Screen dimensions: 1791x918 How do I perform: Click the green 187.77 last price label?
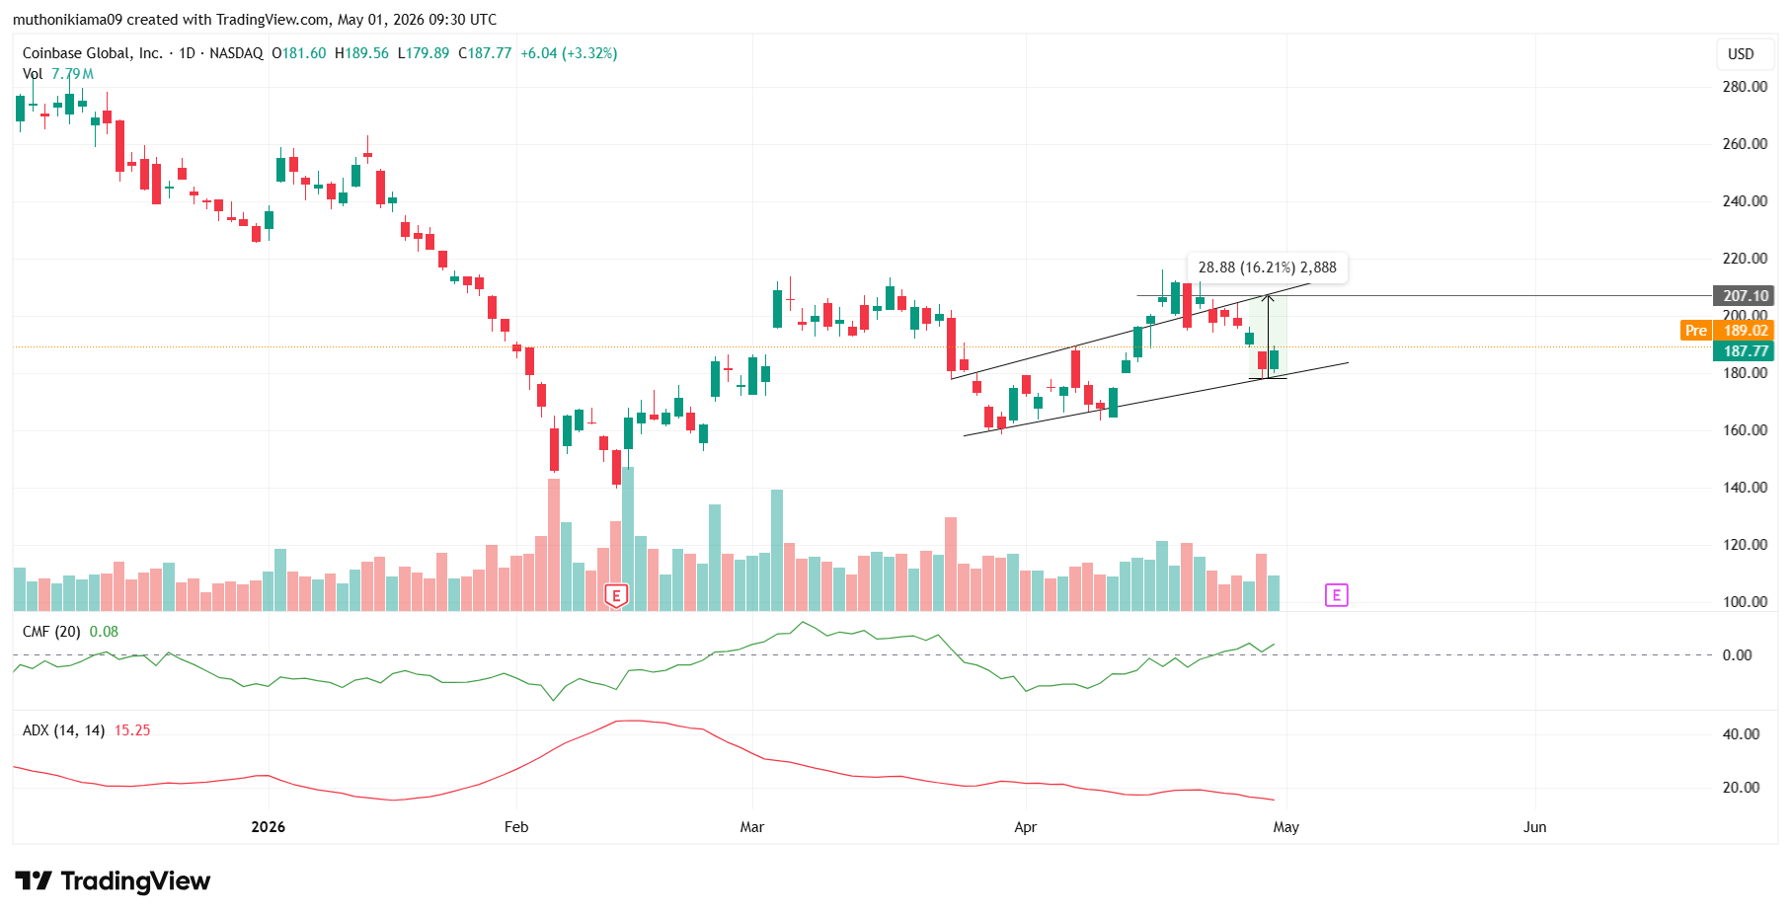[x=1745, y=351]
